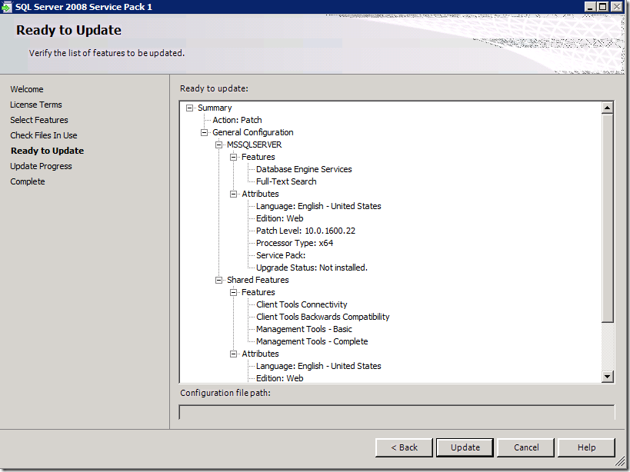The height and width of the screenshot is (472, 630).
Task: Collapse Attributes under Shared Features
Action: (233, 354)
